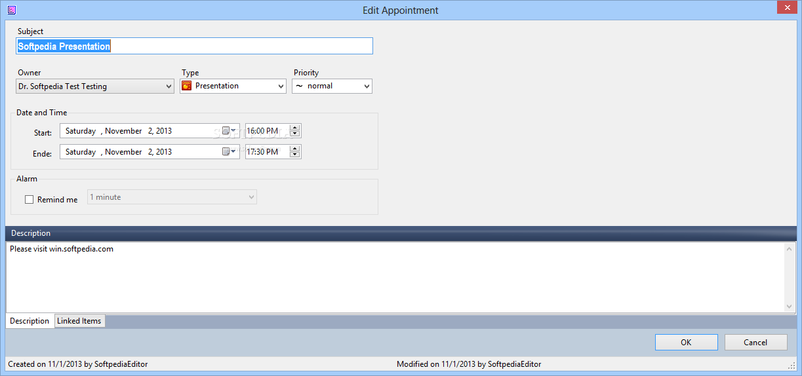
Task: Click the 'Modified on 11/1/2013 by SoftpediaEditor' text
Action: coord(469,364)
